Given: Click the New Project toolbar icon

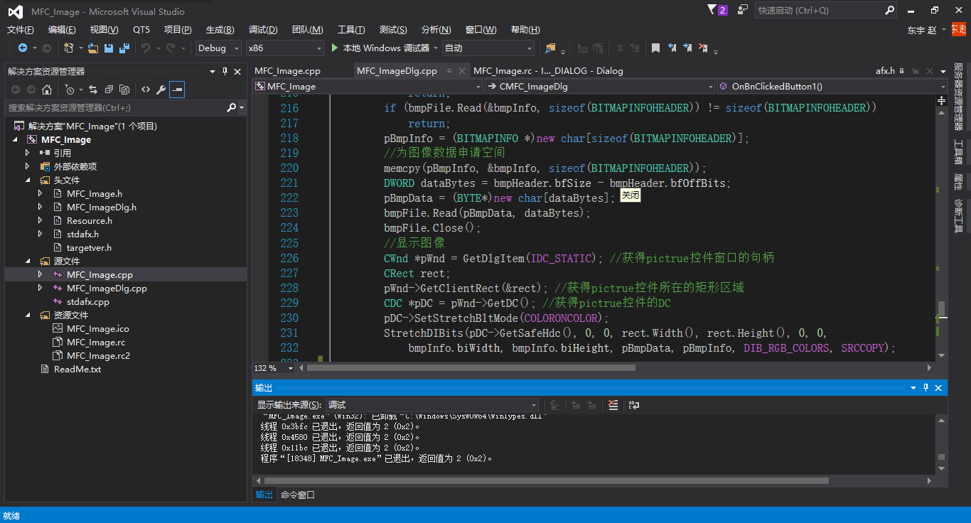Looking at the screenshot, I should (69, 48).
